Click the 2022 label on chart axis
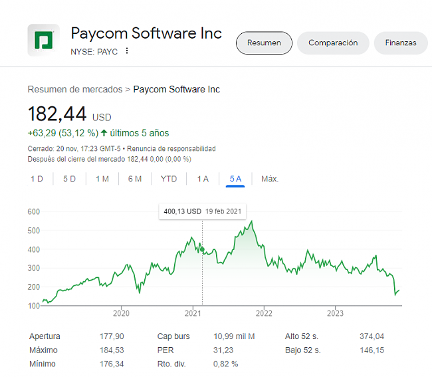The height and width of the screenshot is (377, 432). point(264,313)
